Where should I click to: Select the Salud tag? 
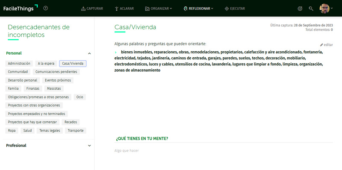[27, 131]
